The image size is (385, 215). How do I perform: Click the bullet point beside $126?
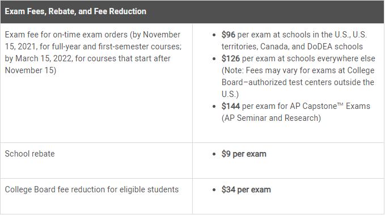pos(214,59)
